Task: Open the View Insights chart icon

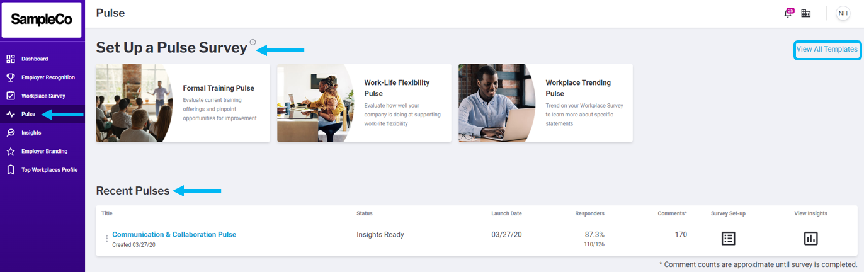Action: coord(810,239)
